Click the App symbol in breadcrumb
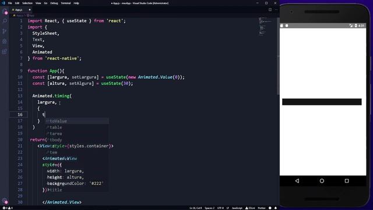373x210 pixels. tap(30, 16)
